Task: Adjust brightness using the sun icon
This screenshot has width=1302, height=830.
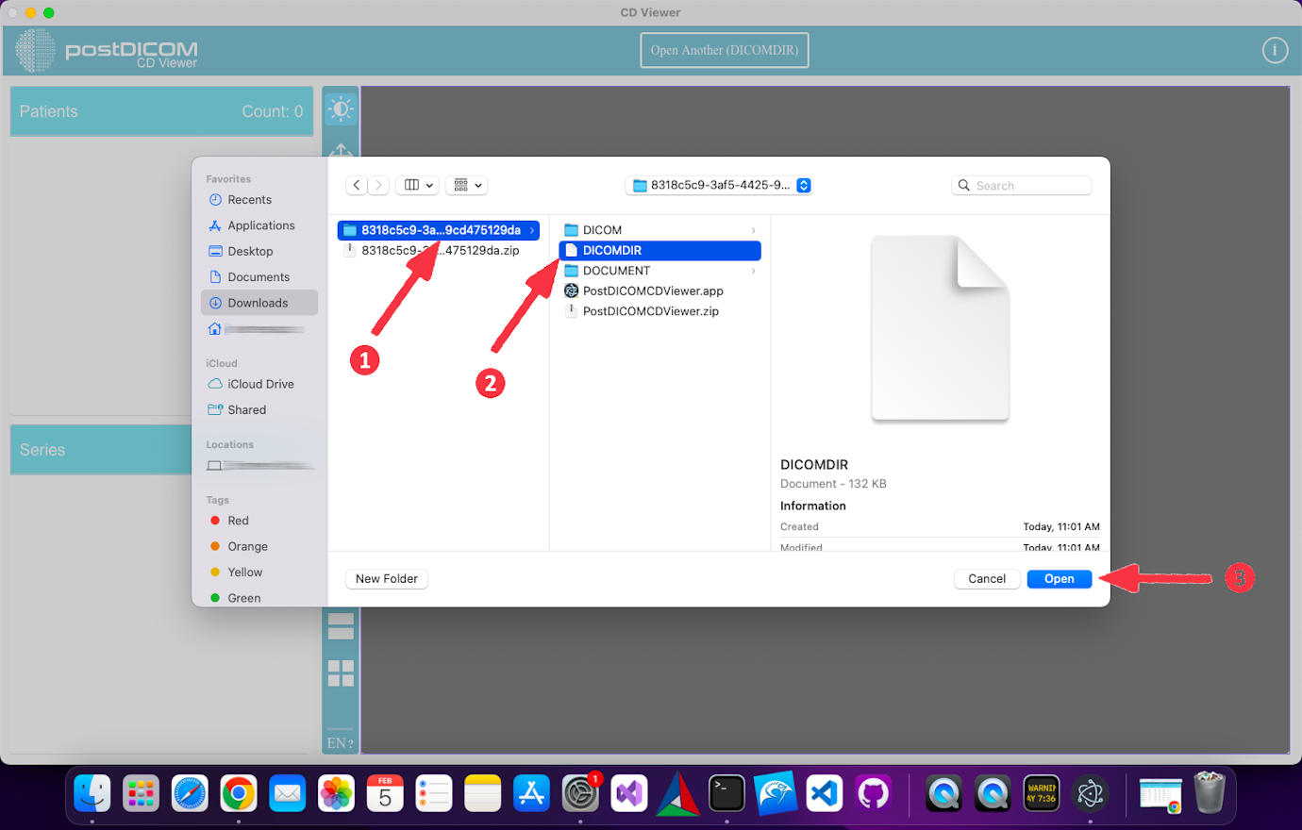Action: click(x=340, y=108)
